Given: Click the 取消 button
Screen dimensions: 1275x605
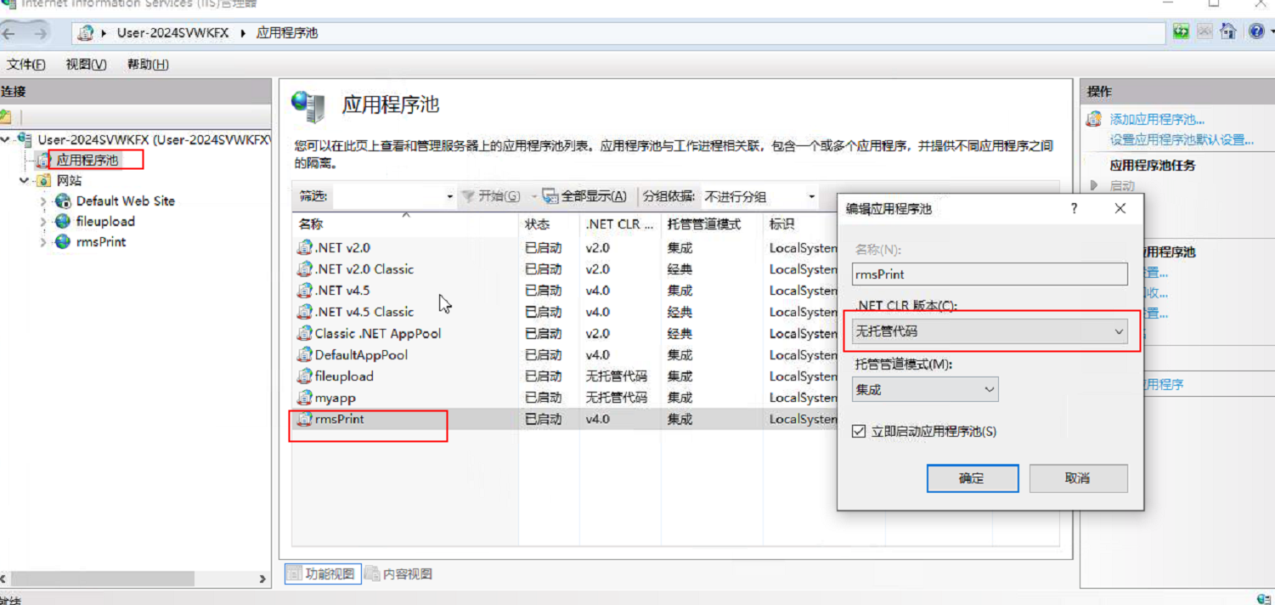Looking at the screenshot, I should pyautogui.click(x=1078, y=478).
